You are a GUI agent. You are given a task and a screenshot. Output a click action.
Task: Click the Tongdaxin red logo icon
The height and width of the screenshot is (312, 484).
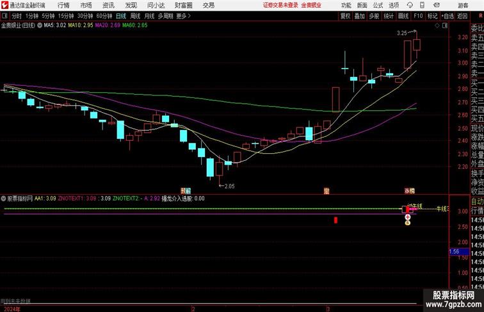coord(4,5)
